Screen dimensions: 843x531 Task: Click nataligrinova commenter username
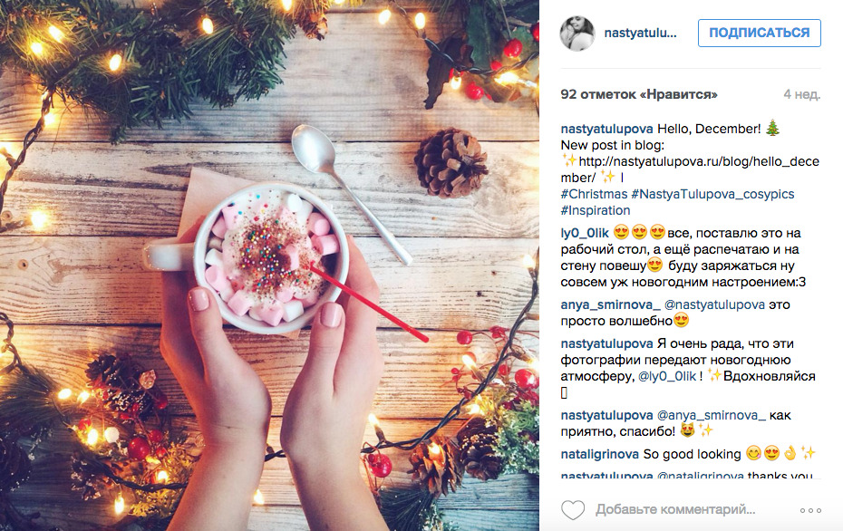[x=599, y=454]
